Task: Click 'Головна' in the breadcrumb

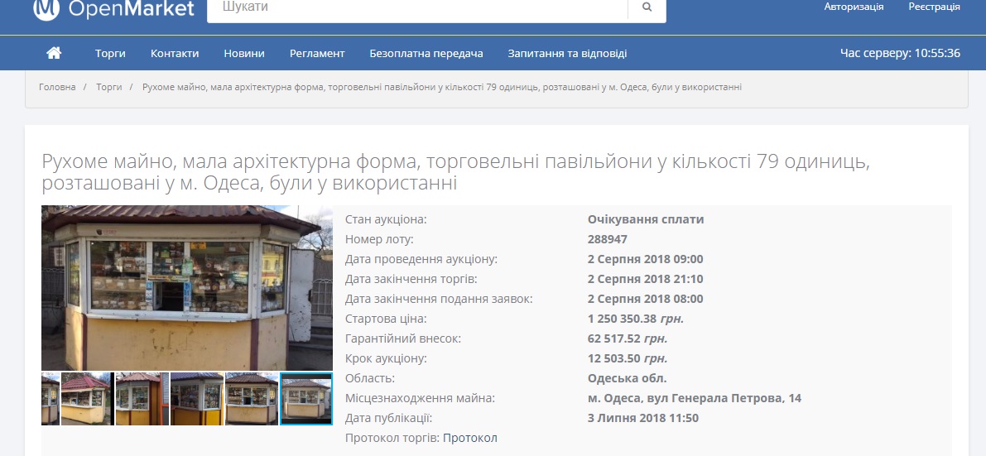Action: 57,87
